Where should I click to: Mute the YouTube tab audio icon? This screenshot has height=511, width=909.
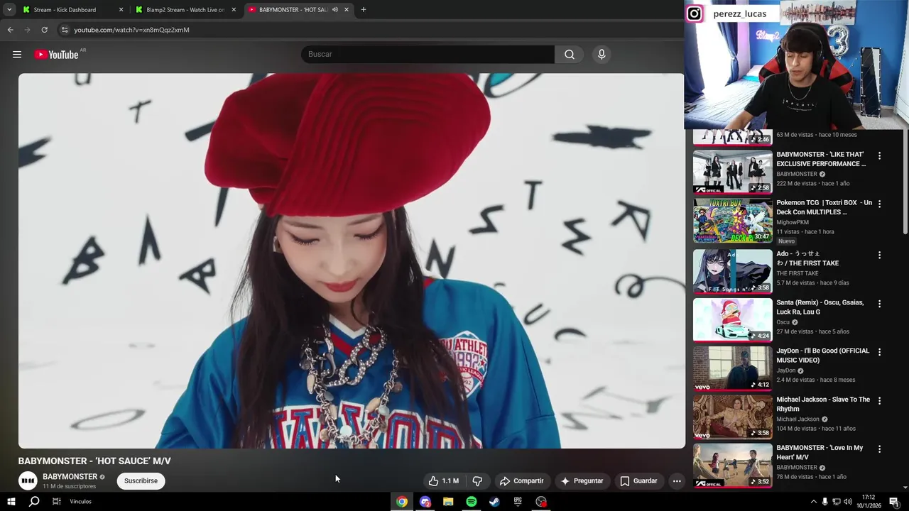click(334, 10)
